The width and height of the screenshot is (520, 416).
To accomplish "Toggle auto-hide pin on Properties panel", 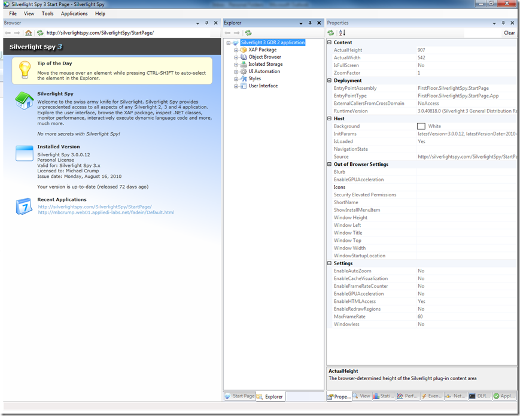I will tap(503, 23).
